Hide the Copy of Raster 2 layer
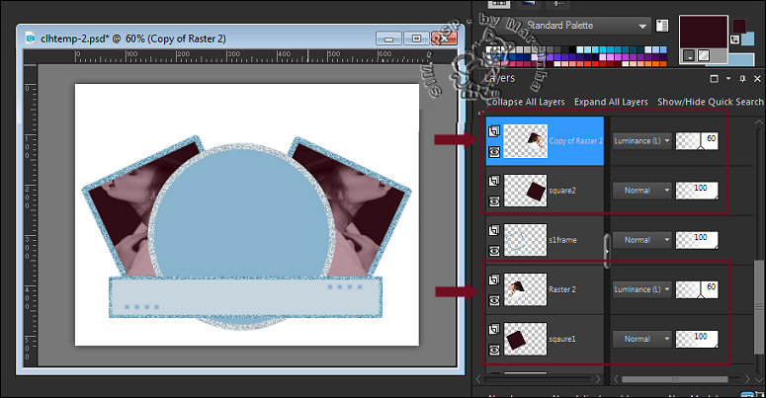Screen dimensions: 766x398 (x=494, y=150)
